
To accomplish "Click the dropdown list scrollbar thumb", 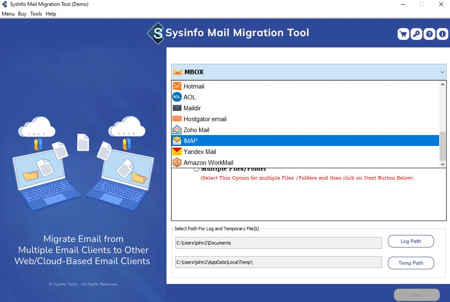I will point(442,146).
